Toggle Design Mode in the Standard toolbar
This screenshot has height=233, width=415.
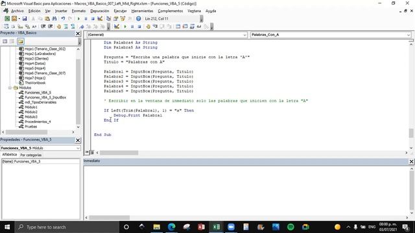tap(100, 19)
